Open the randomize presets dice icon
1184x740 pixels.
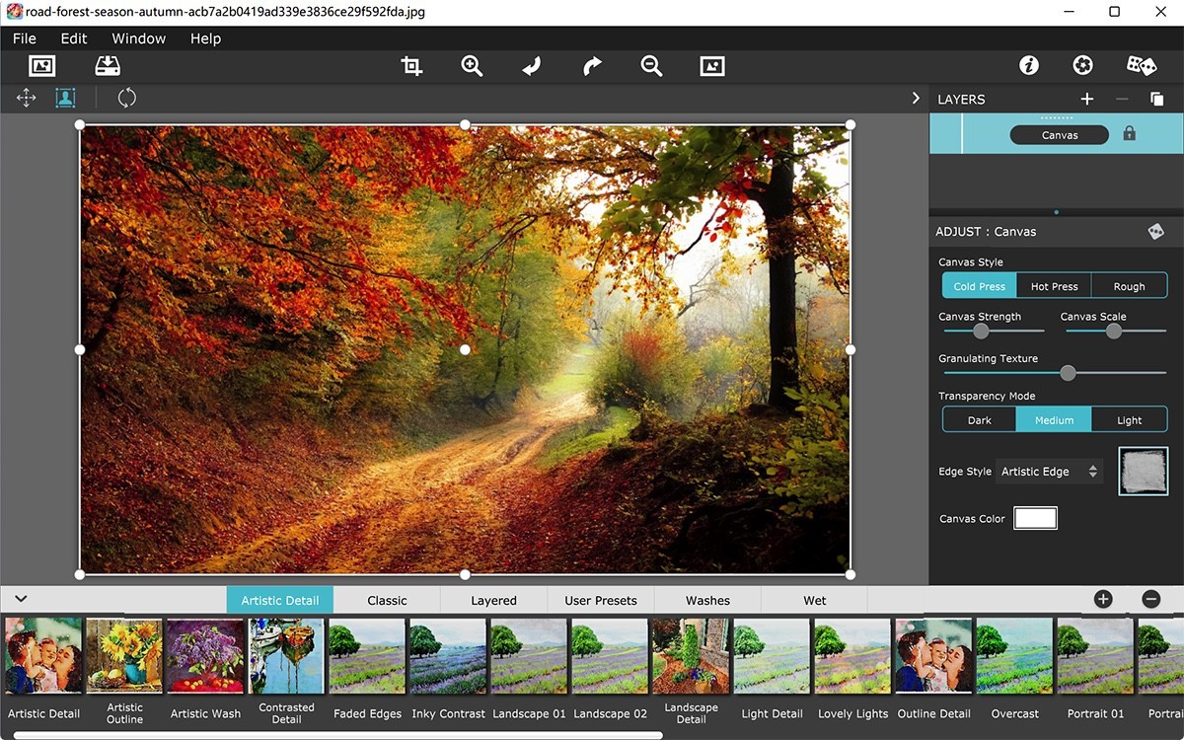tap(1141, 64)
